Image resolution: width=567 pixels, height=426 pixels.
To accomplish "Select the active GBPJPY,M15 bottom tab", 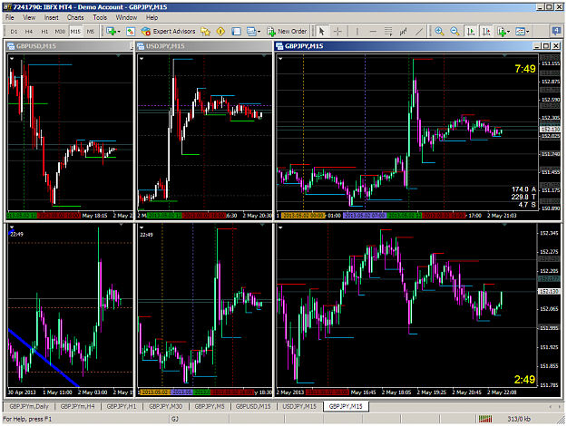I will pos(346,406).
